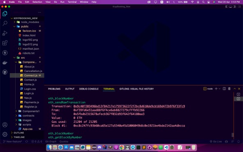Click the feedback icon in status bar
This screenshot has height=152, width=243.
pyautogui.click(x=232, y=141)
